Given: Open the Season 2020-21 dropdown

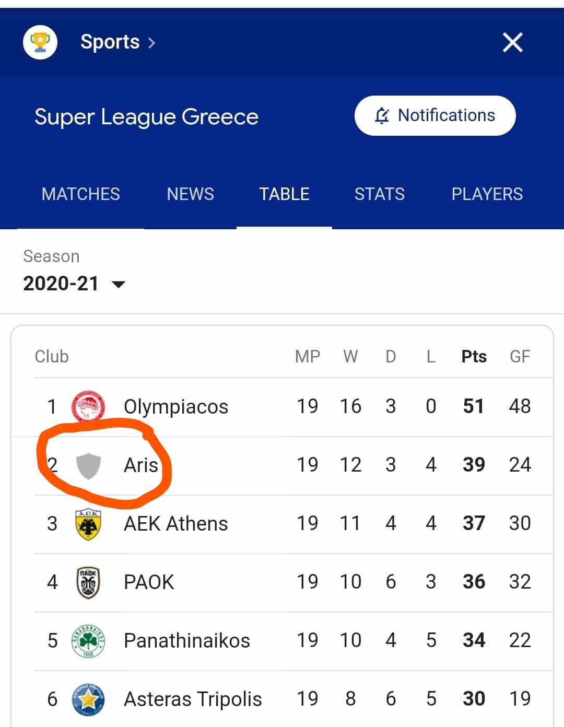Looking at the screenshot, I should [74, 284].
